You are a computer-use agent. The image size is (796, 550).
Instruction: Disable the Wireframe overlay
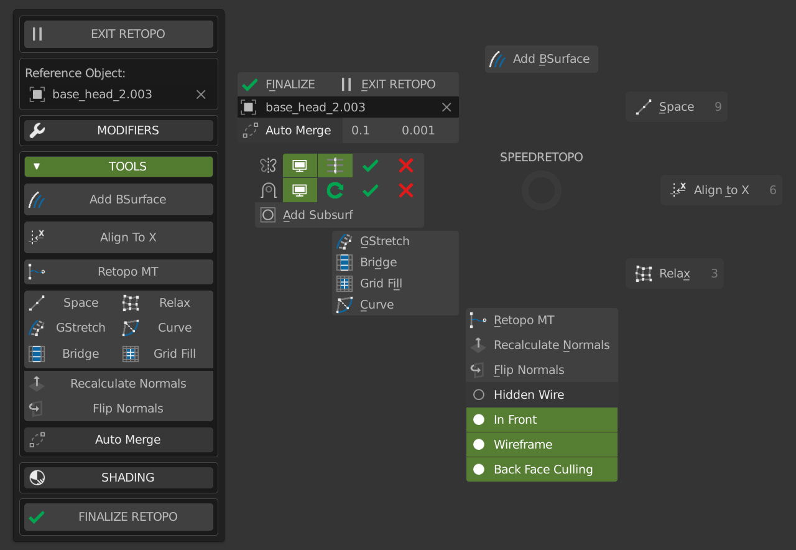click(x=541, y=444)
